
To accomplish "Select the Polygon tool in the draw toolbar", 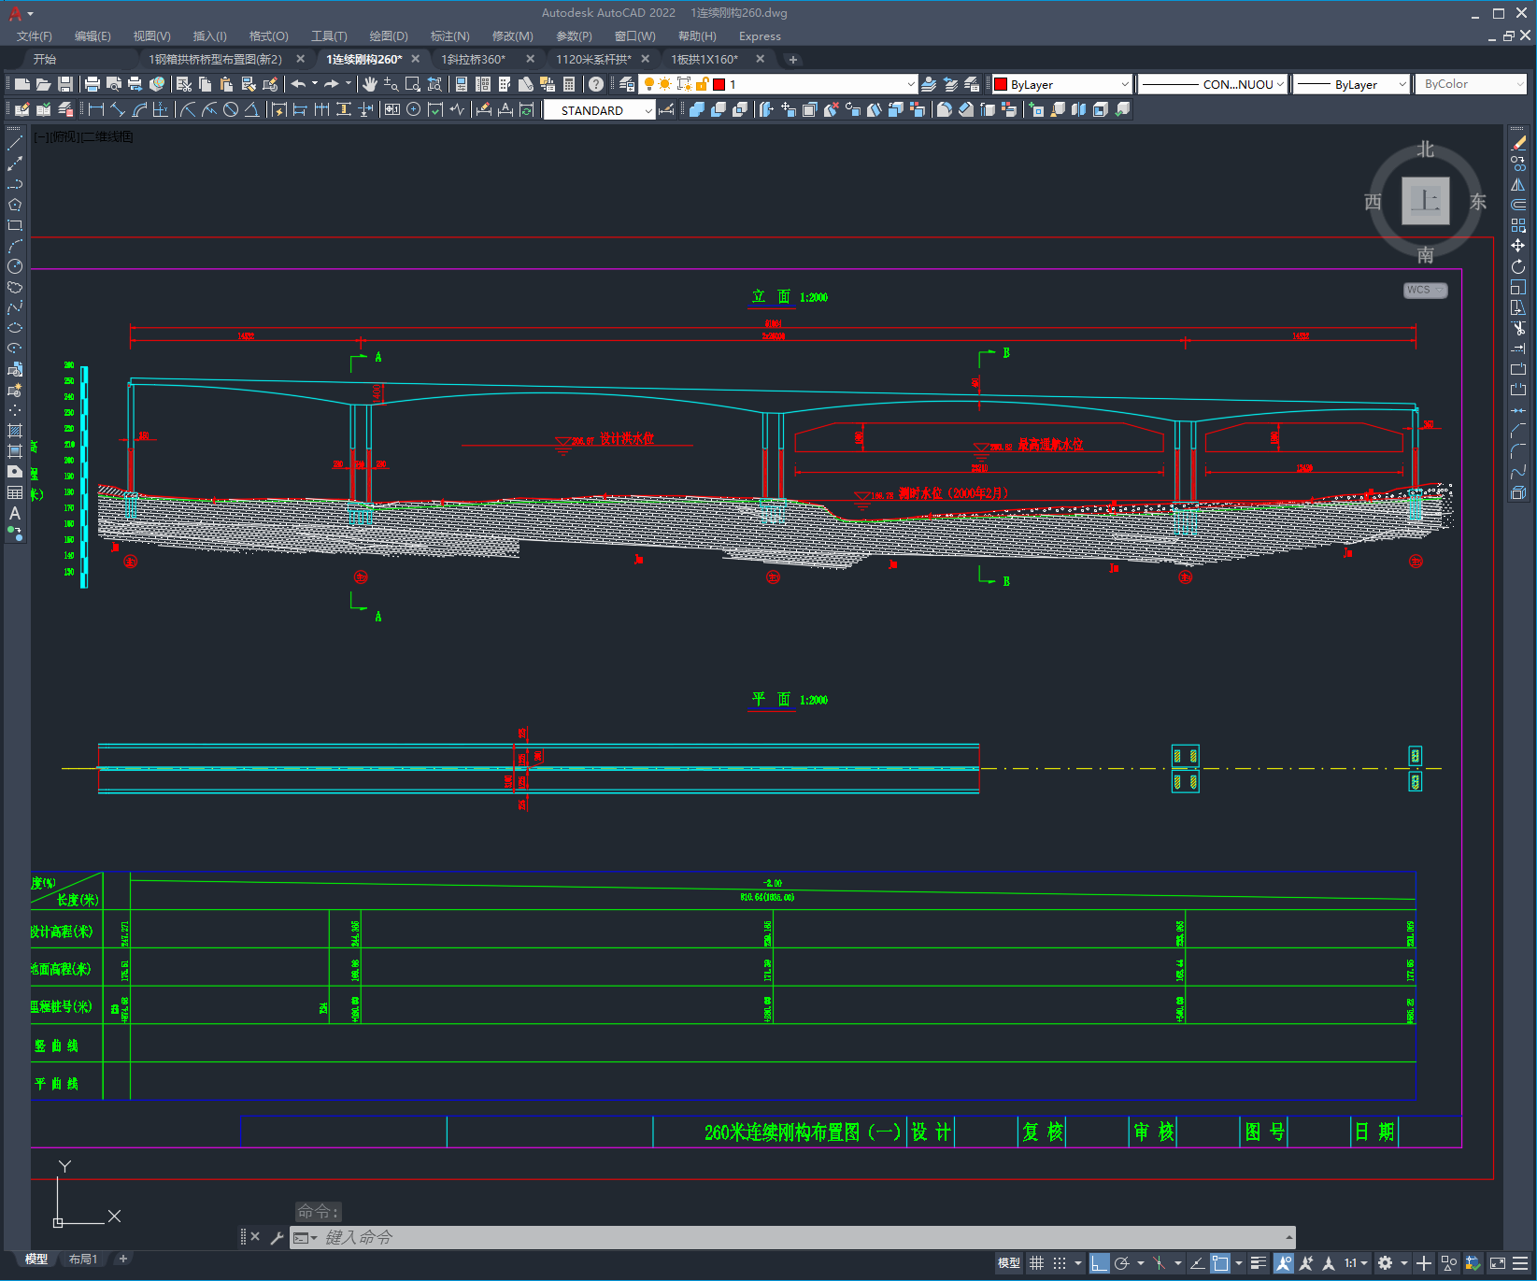I will (x=15, y=205).
